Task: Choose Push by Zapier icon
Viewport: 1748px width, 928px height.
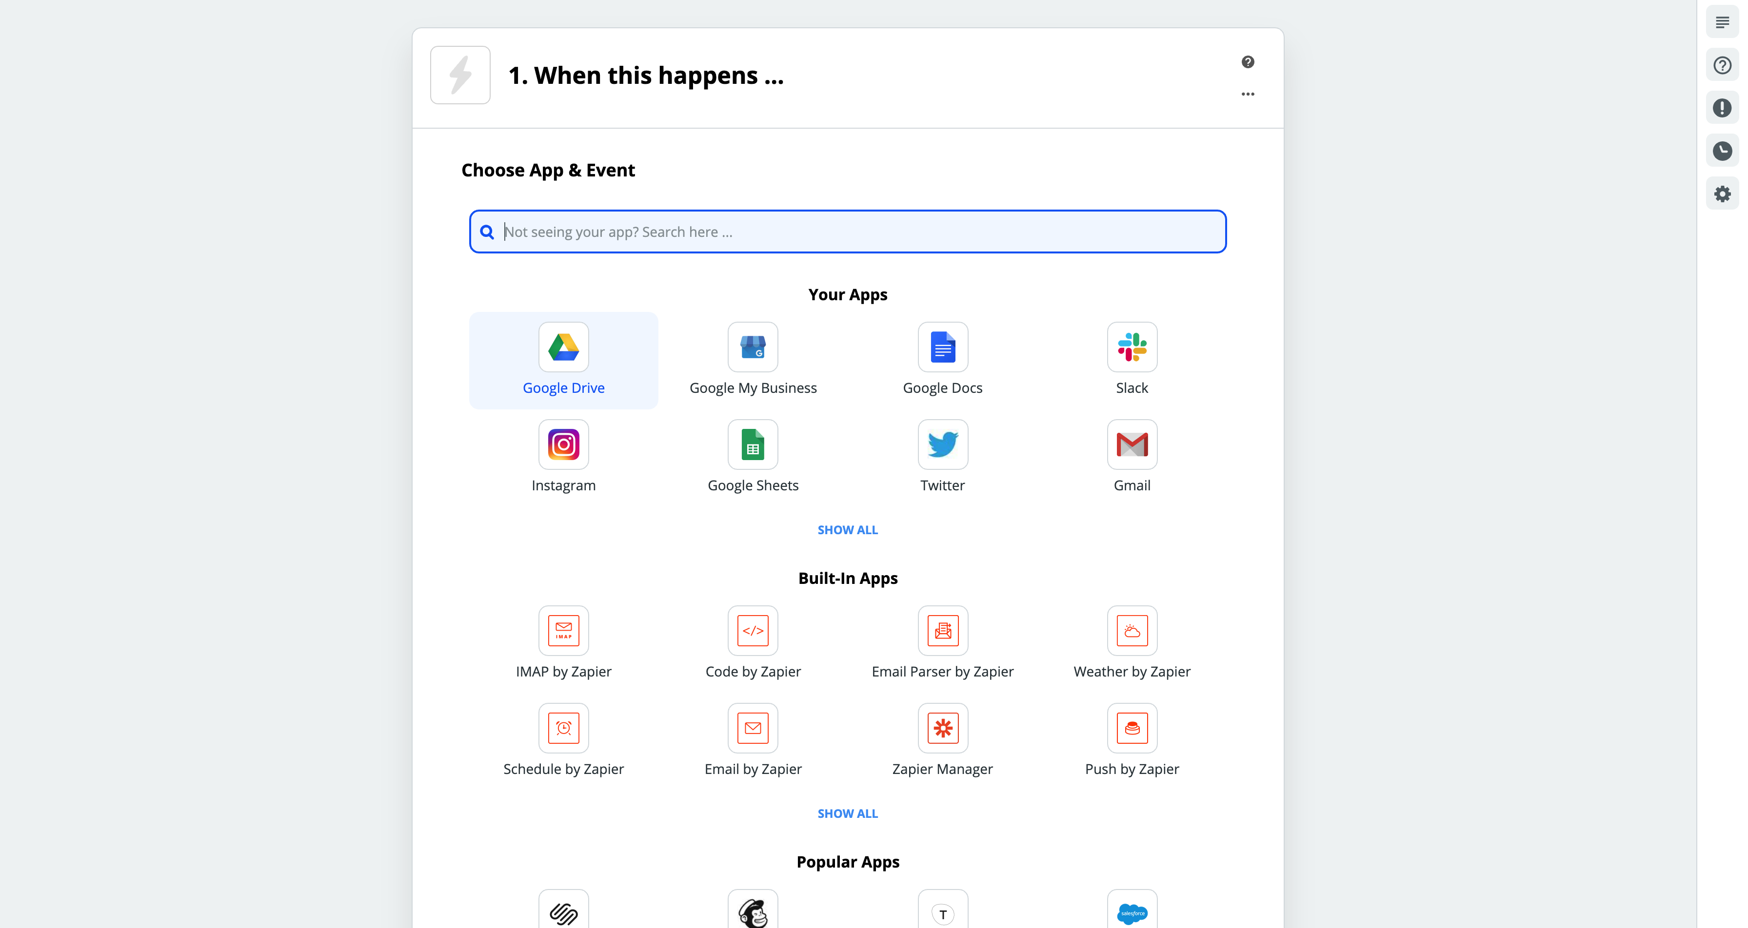Action: click(1132, 728)
